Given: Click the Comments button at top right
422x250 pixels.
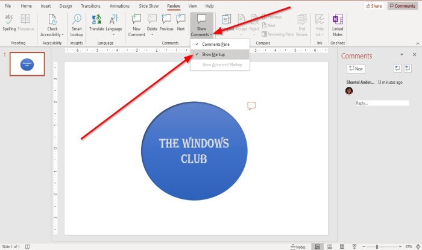Looking at the screenshot, I should click(x=403, y=6).
